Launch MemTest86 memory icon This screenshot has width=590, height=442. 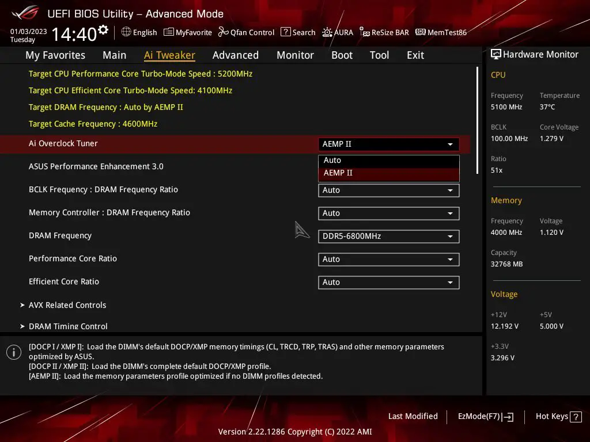click(x=420, y=32)
